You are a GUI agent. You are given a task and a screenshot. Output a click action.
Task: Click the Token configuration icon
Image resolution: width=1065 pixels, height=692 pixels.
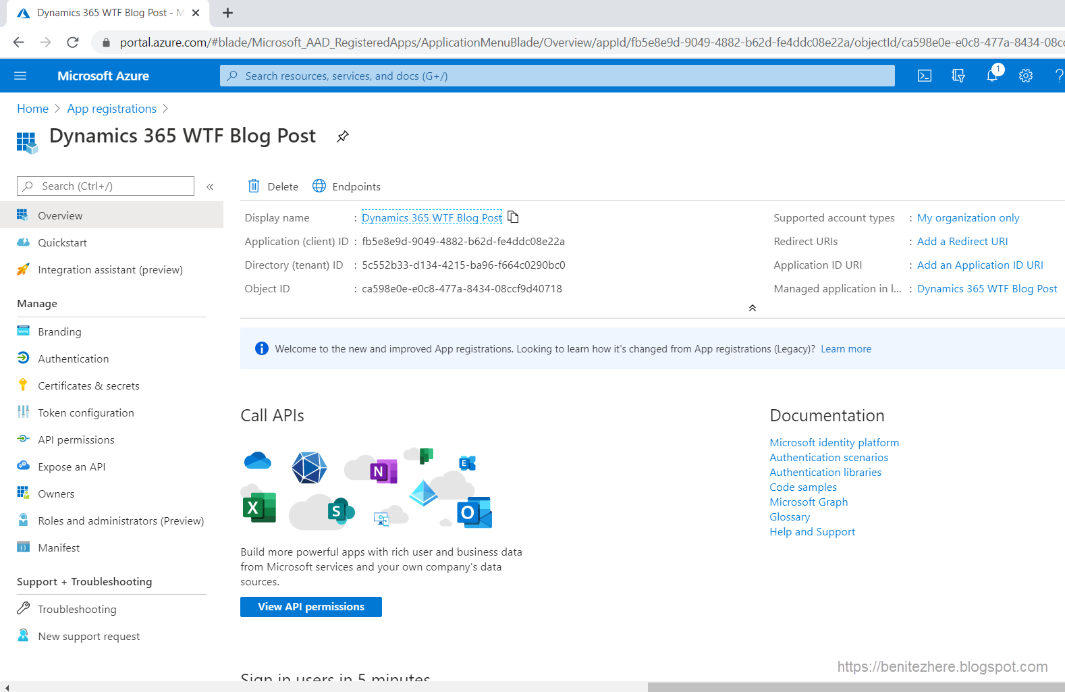[23, 412]
